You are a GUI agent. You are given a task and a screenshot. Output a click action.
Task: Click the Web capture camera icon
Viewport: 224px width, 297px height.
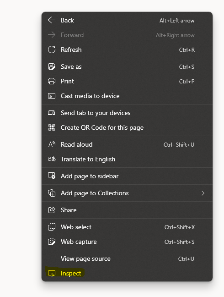tap(52, 242)
